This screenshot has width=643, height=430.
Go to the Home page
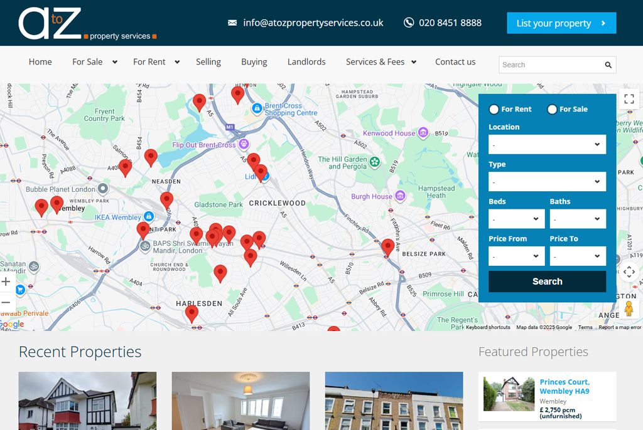40,62
